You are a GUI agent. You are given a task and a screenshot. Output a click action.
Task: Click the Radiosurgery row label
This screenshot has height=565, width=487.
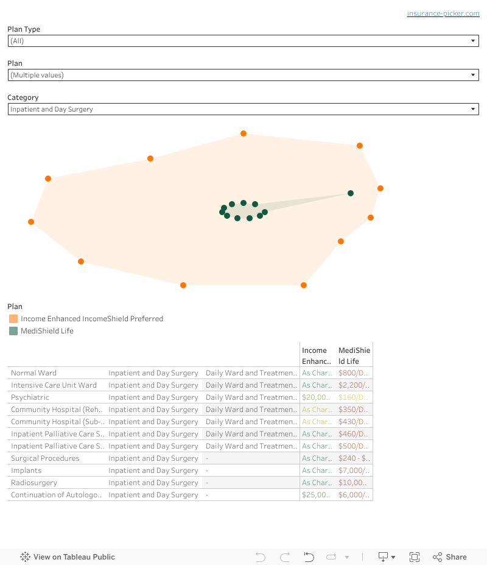[x=34, y=483]
